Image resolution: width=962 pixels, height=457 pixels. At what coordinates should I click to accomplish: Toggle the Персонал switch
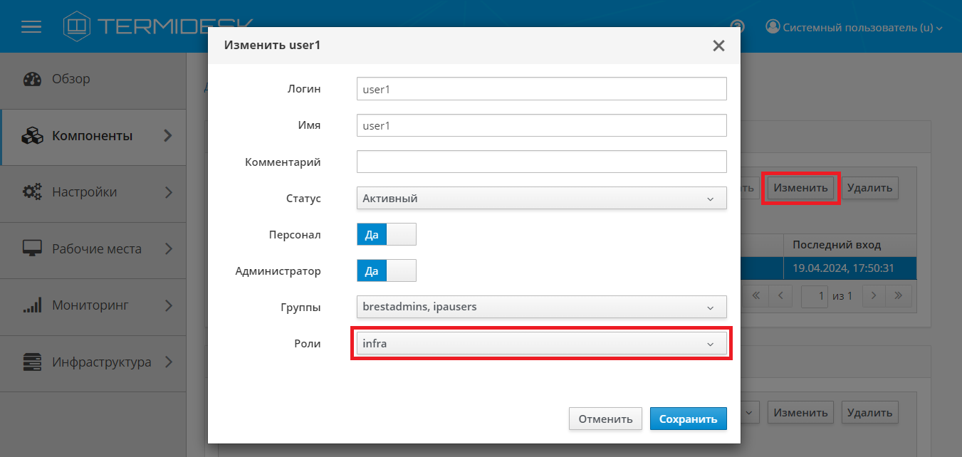386,234
